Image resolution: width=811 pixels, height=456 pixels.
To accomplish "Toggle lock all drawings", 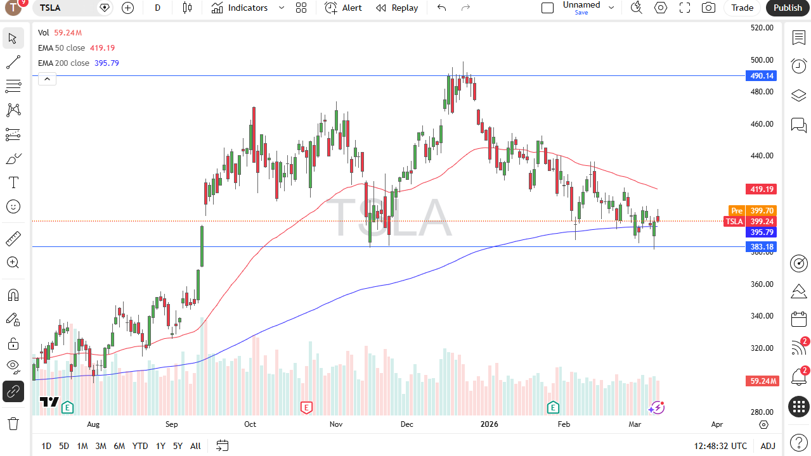I will (13, 343).
